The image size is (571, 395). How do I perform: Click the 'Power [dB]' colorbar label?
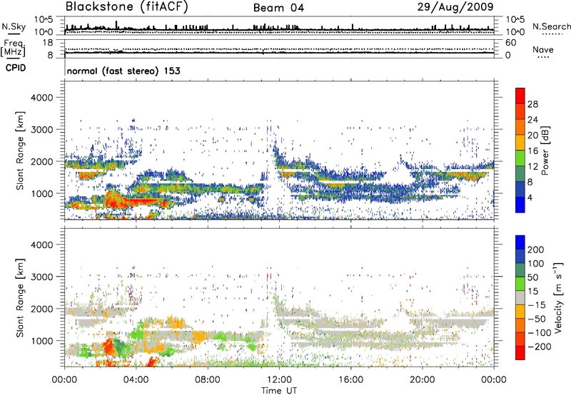[545, 150]
